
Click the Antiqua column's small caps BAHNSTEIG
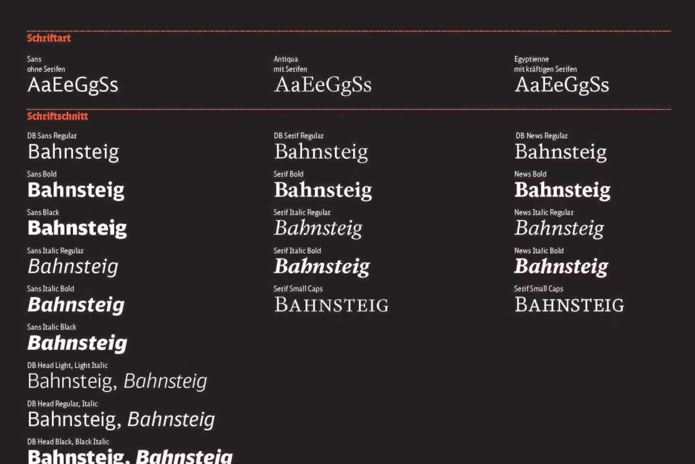click(331, 305)
